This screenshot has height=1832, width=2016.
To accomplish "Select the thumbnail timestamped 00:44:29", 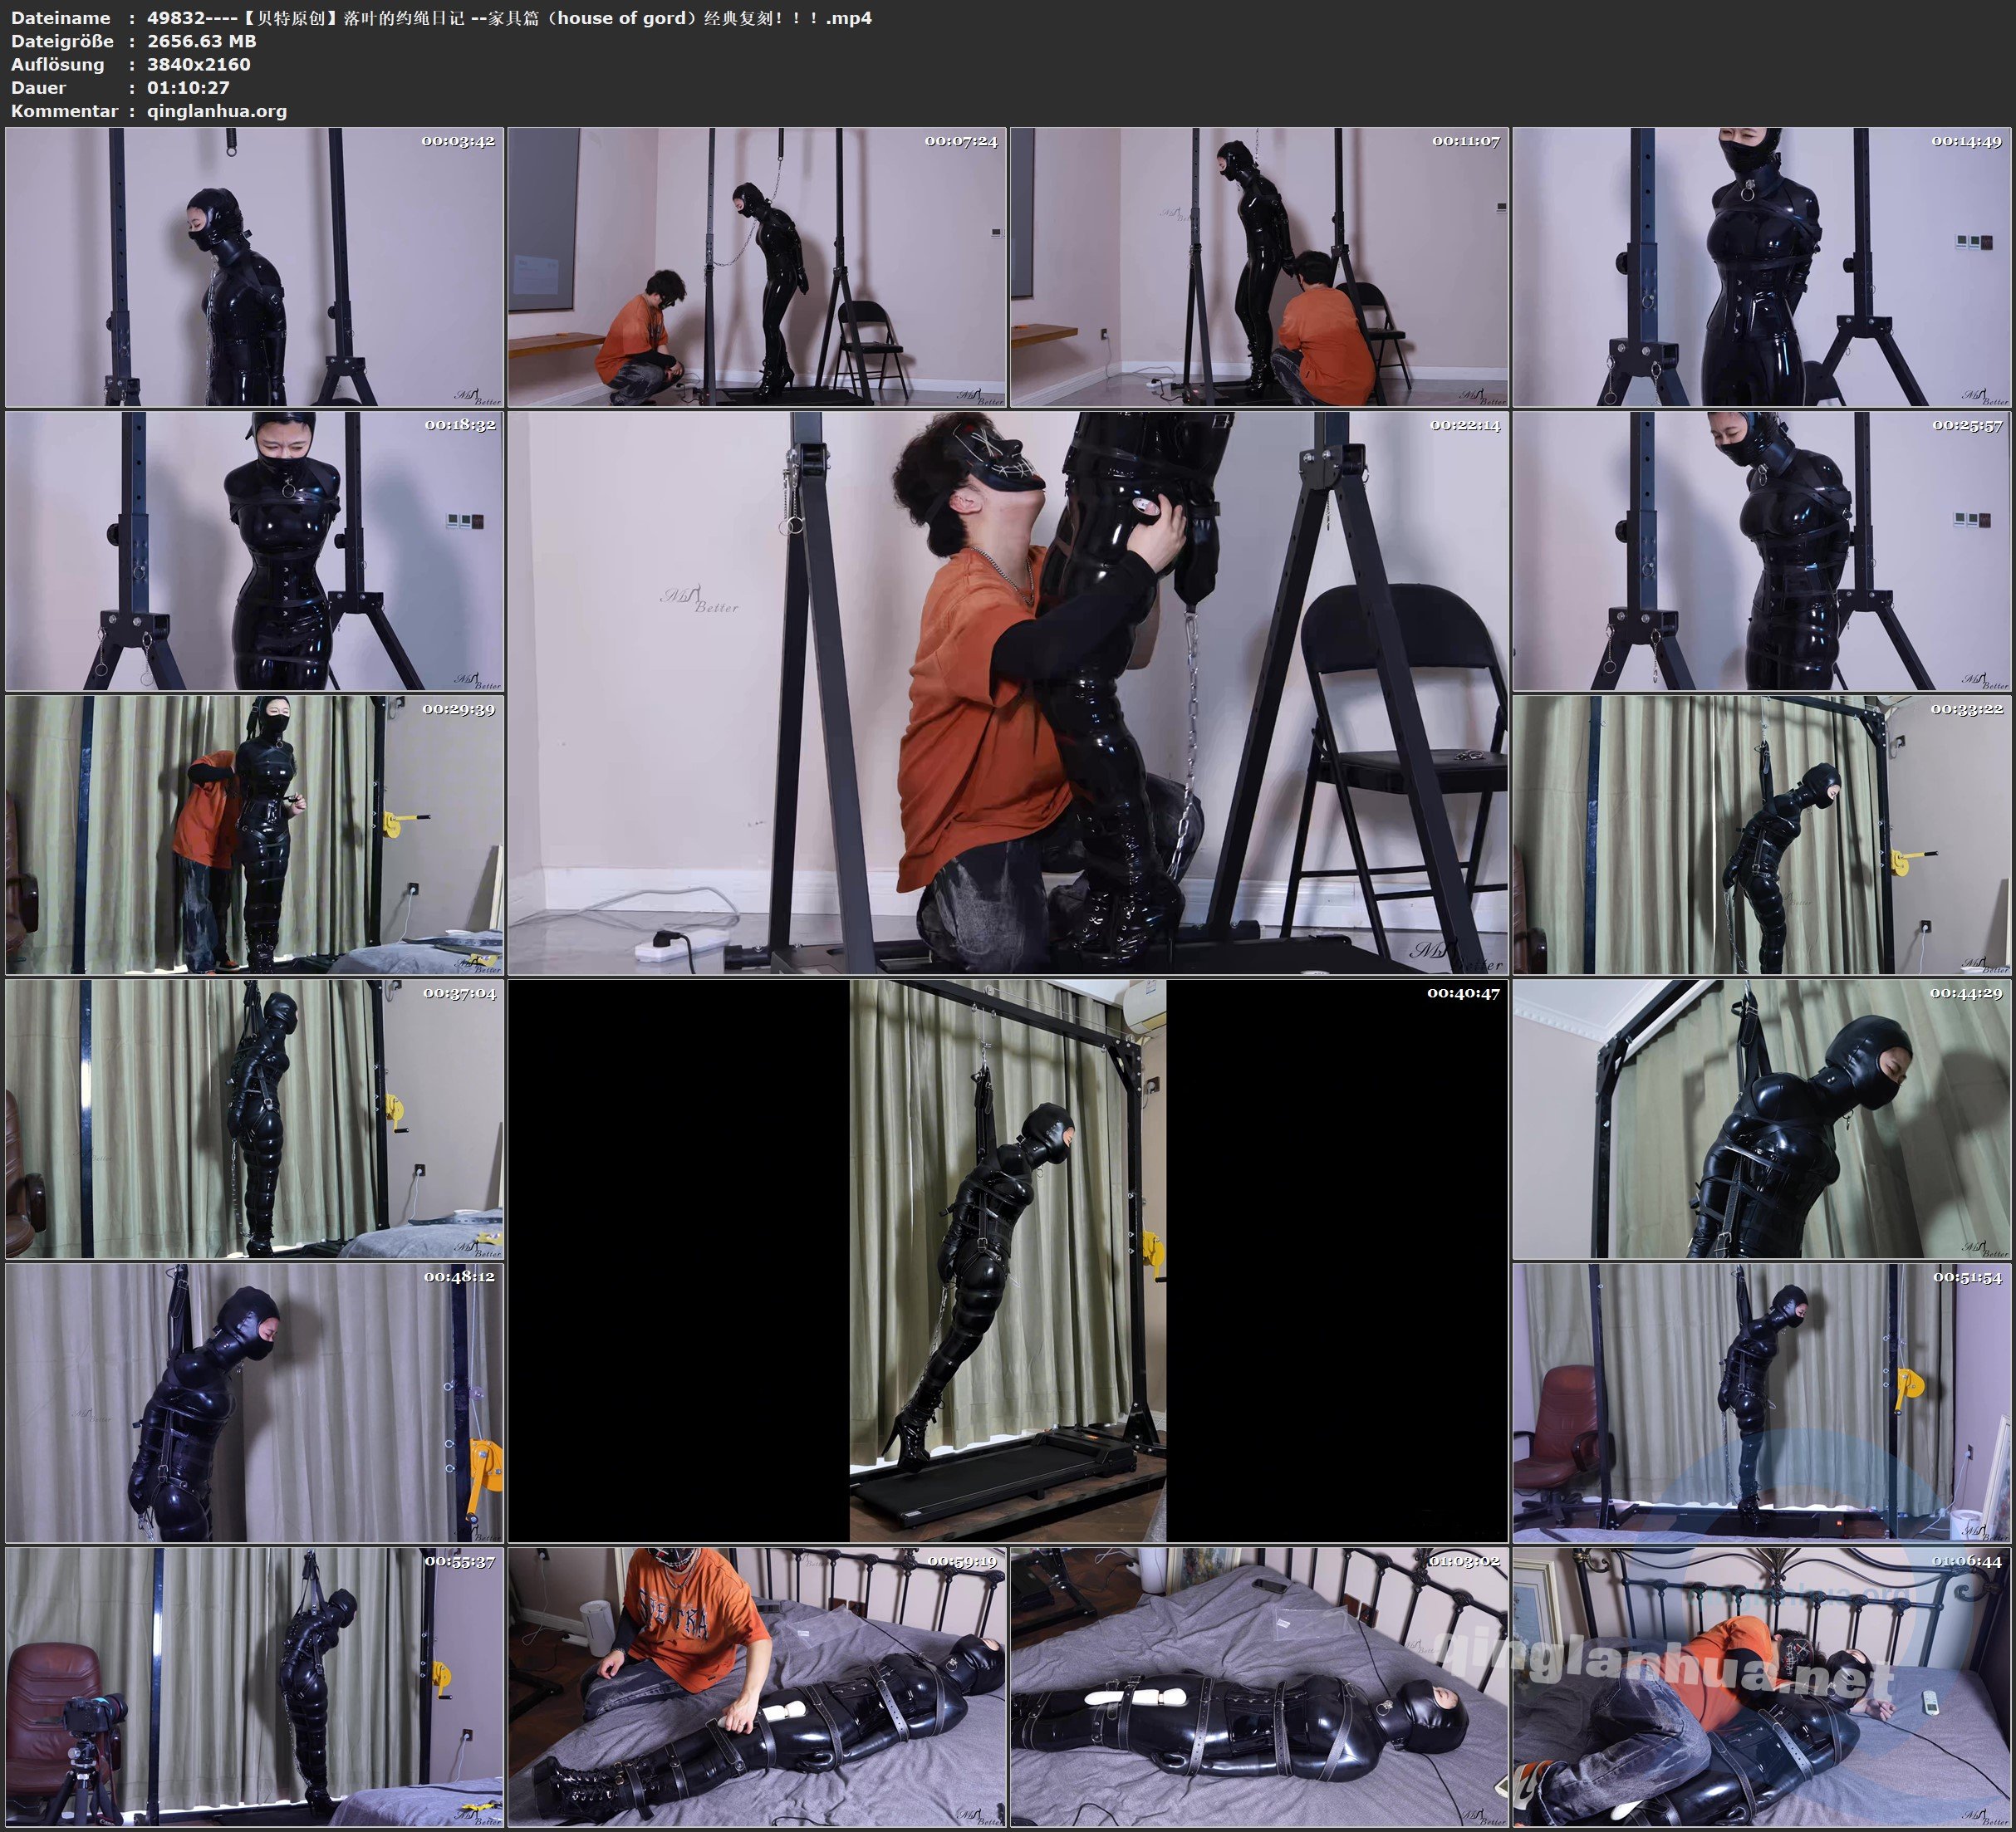I will click(x=1762, y=1119).
